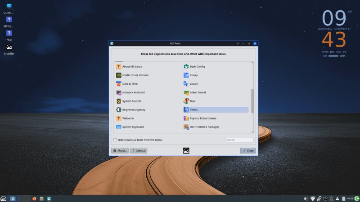Open Bash Config tool
This screenshot has height=202, width=360.
(194, 66)
